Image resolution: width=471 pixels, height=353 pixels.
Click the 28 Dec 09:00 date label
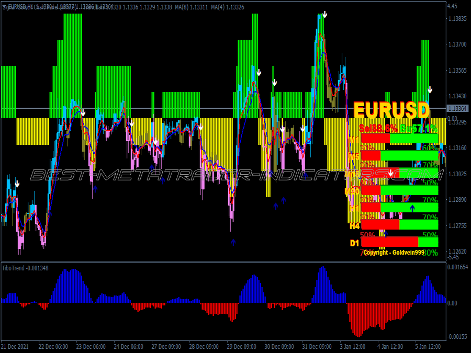pyautogui.click(x=204, y=347)
